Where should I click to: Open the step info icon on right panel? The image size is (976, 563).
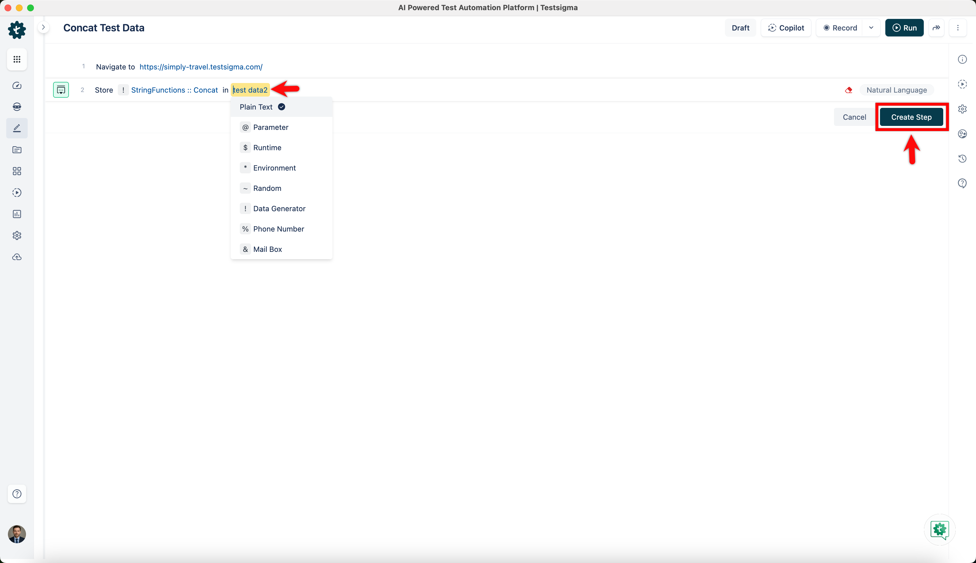coord(962,59)
